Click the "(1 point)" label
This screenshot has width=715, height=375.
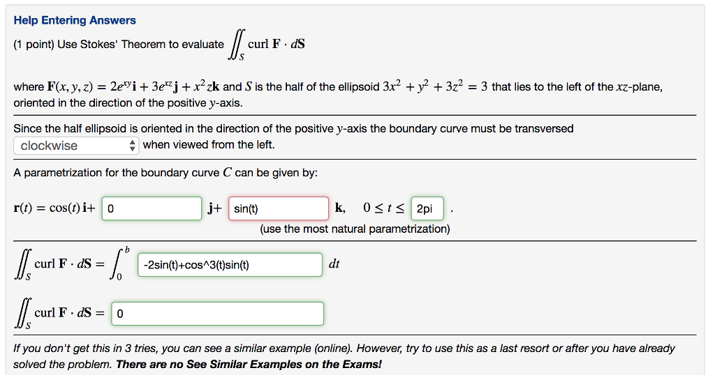[x=34, y=45]
